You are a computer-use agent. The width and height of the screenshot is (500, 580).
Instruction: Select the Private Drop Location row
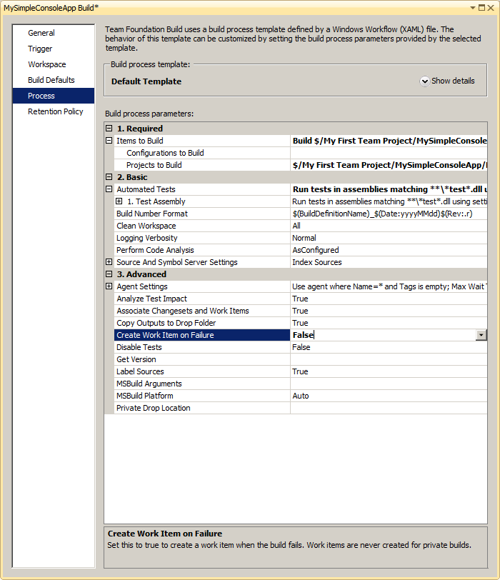[202, 409]
